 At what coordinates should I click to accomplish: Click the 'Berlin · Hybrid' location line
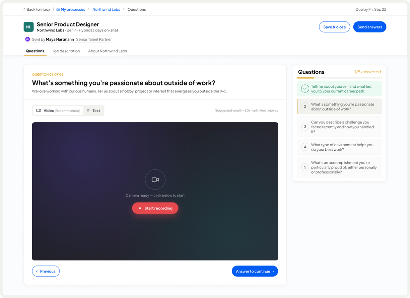tap(92, 30)
